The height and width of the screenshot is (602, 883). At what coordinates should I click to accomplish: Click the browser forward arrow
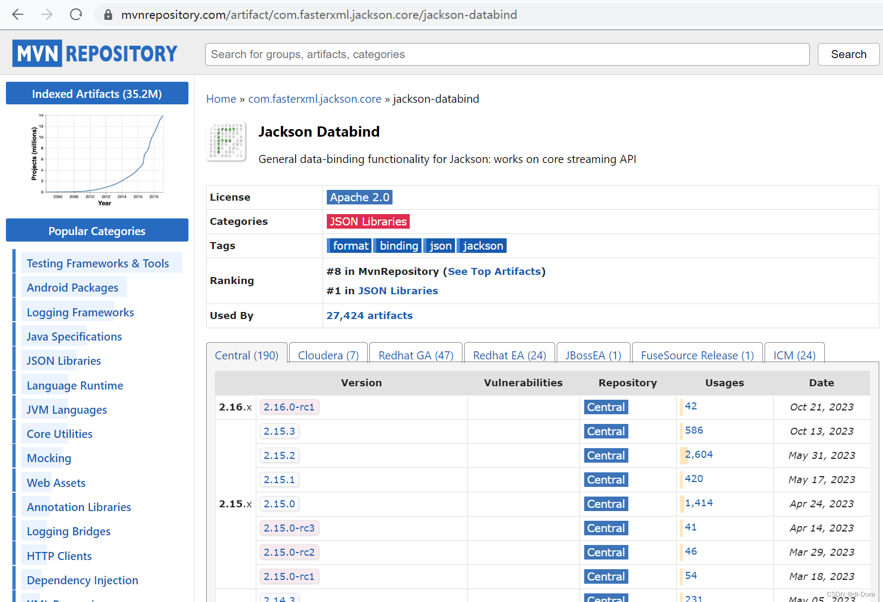click(47, 15)
